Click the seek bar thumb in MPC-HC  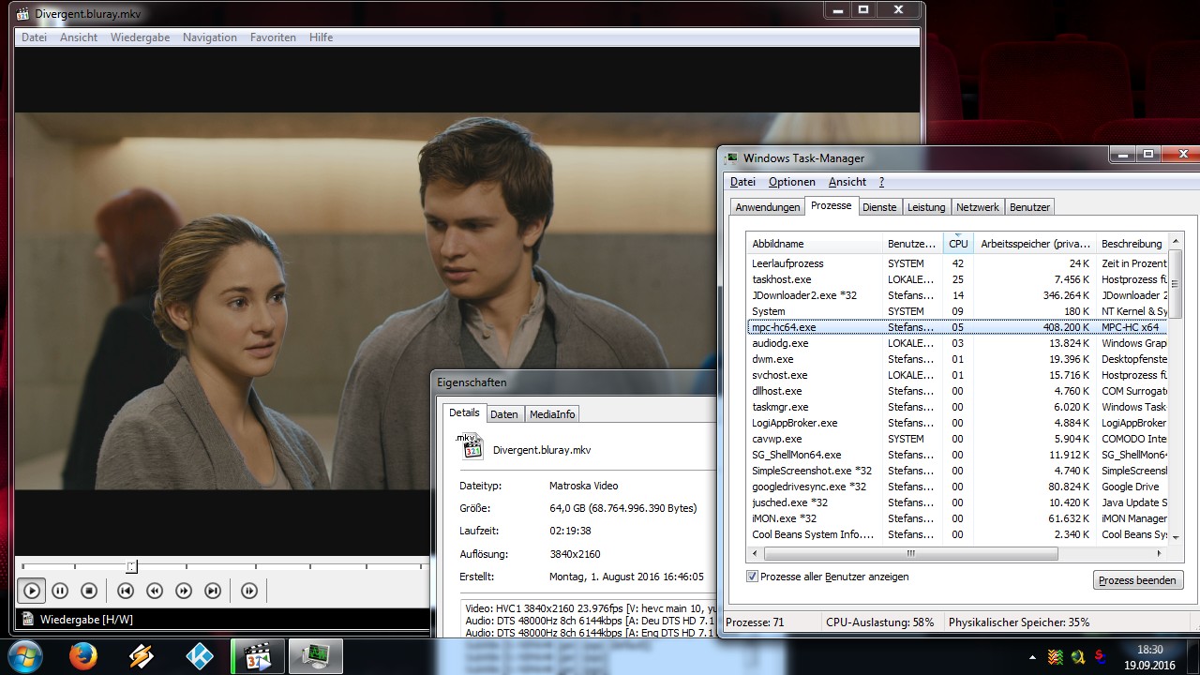(x=132, y=566)
